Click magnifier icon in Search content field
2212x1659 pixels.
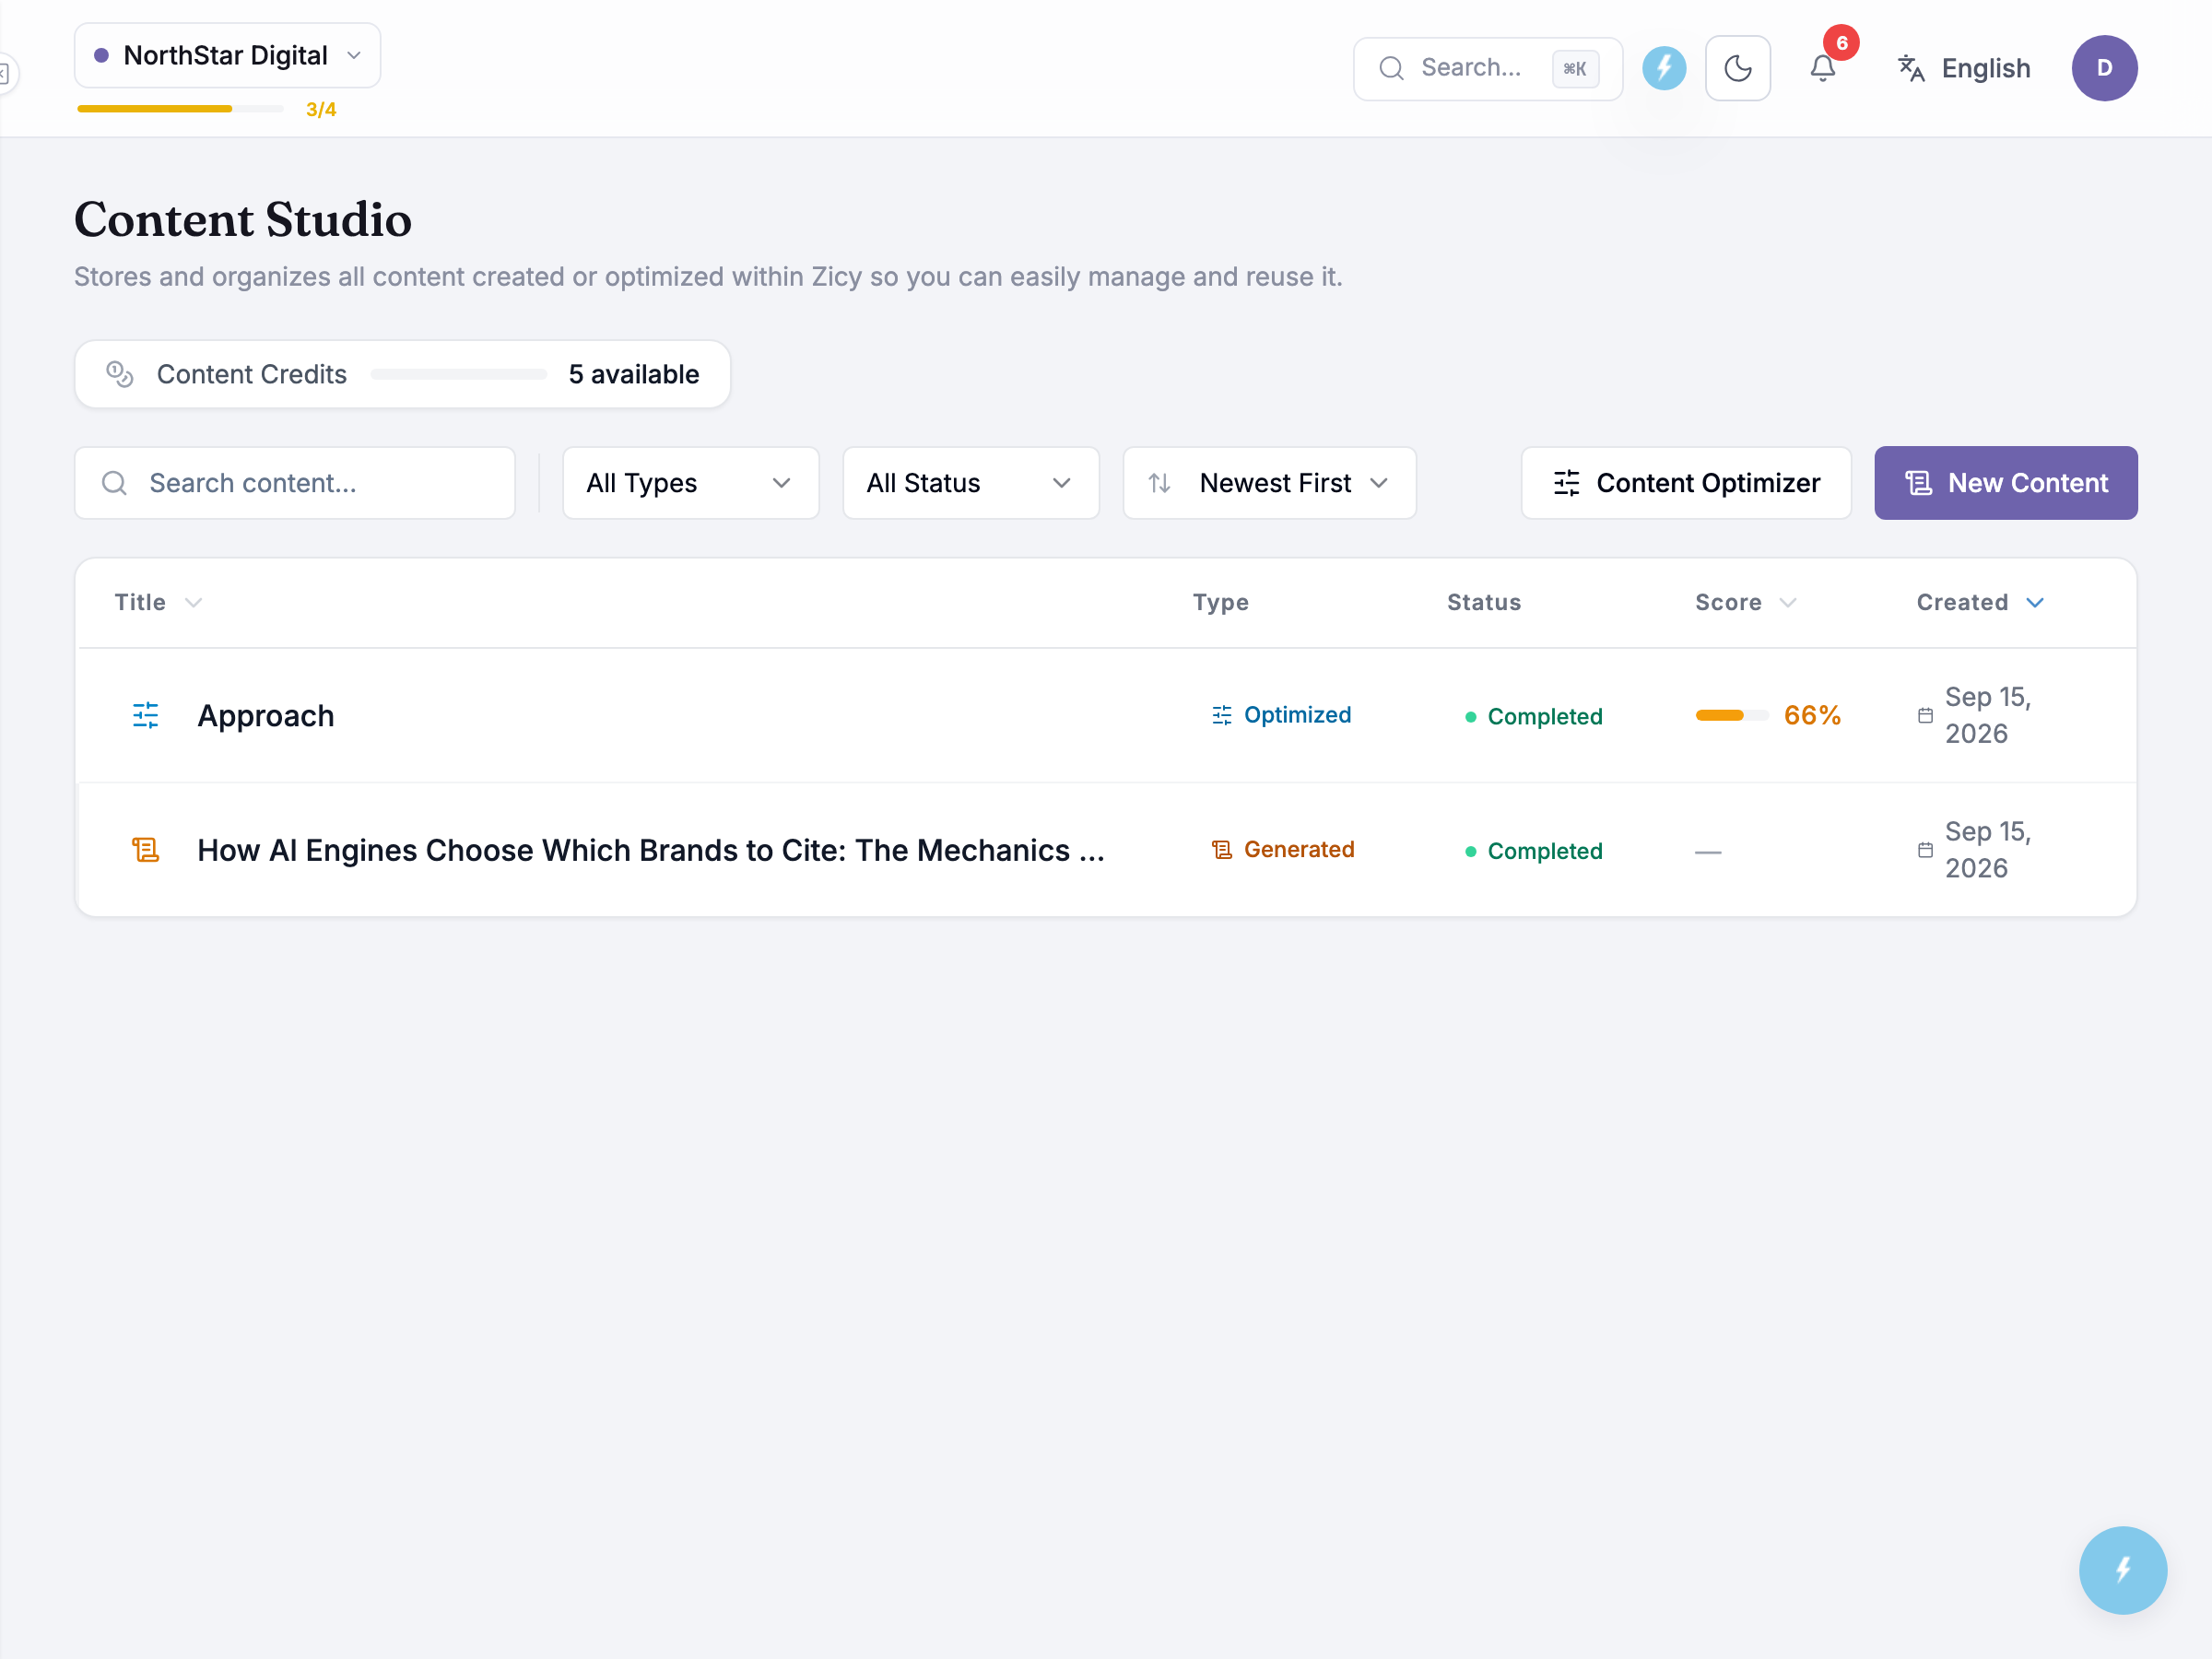point(115,483)
